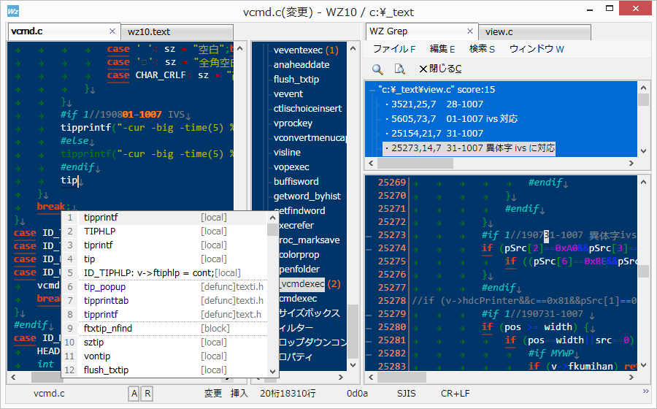The image size is (657, 409).
Task: Click view.c preview horizontal scroll-right arrow
Action: (631, 378)
